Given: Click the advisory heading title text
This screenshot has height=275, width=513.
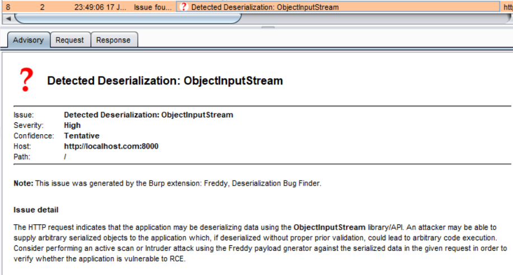Looking at the screenshot, I should click(x=165, y=80).
